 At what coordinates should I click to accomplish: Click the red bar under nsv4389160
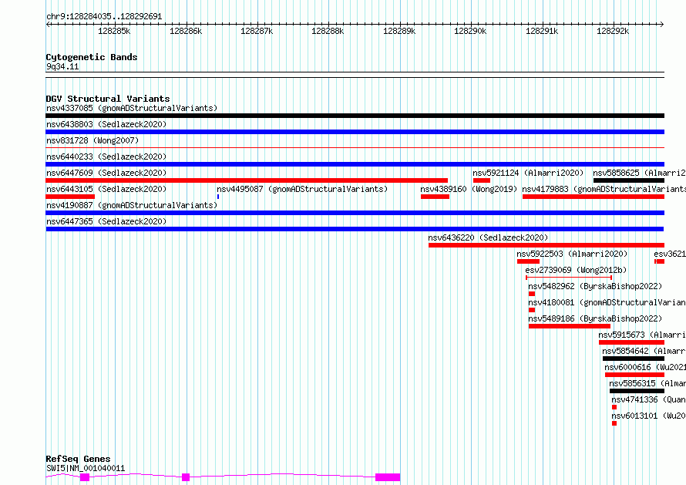click(435, 197)
